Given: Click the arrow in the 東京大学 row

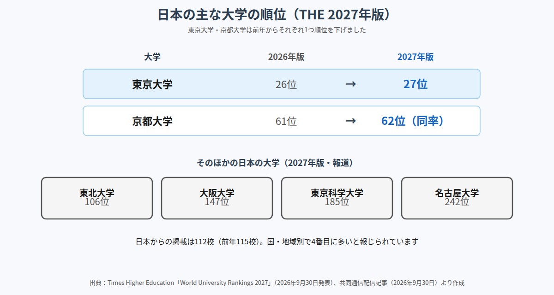Looking at the screenshot, I should (351, 84).
